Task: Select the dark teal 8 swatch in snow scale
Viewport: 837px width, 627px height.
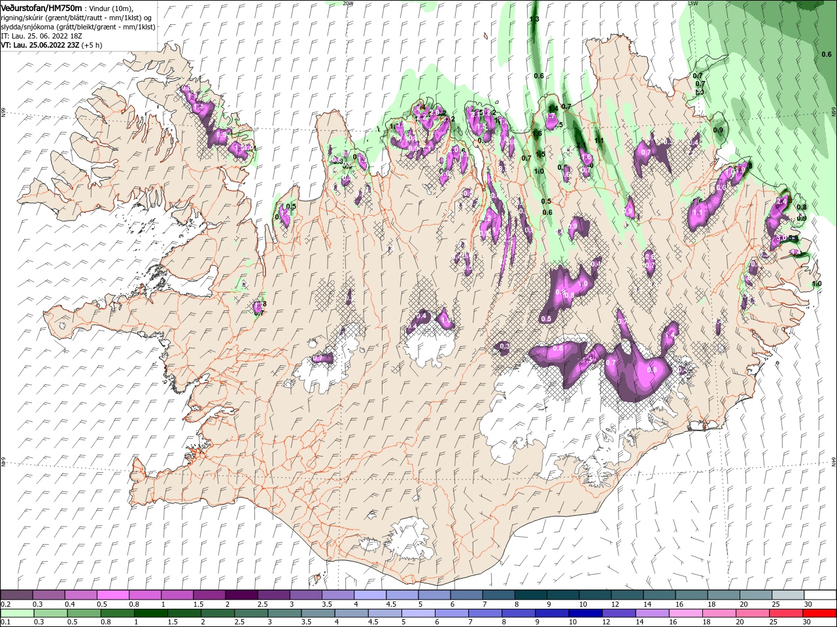Action: pos(530,595)
